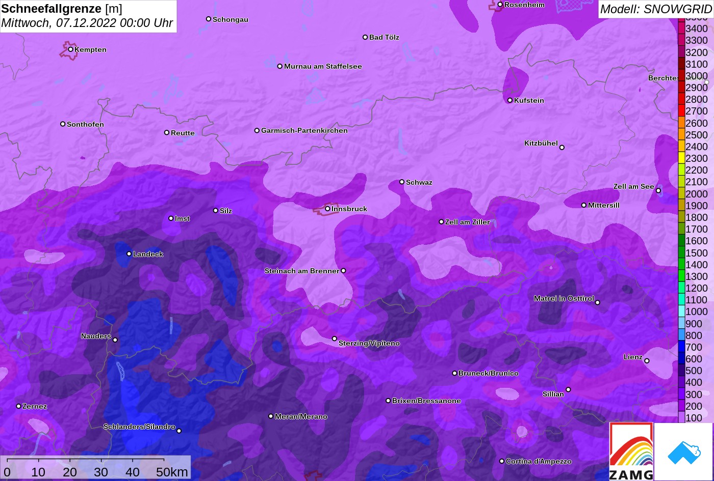Click the Schwaz marker dot
The image size is (714, 481).
pyautogui.click(x=402, y=182)
